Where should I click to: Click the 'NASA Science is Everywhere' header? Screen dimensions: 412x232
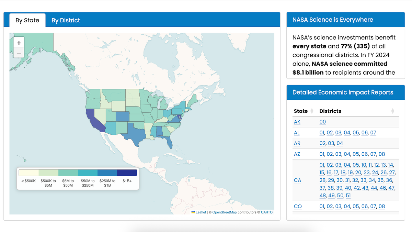(x=333, y=20)
